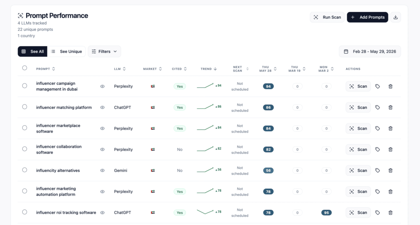Check influencer marketing automation platform row
420x225 pixels.
click(25, 191)
